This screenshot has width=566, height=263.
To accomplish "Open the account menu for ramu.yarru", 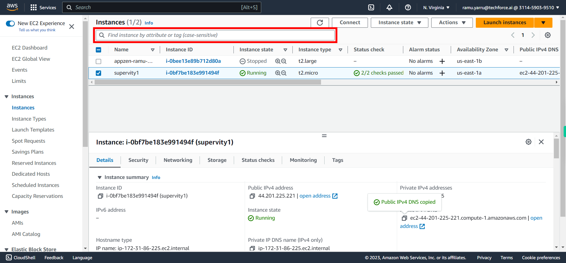I will click(511, 7).
